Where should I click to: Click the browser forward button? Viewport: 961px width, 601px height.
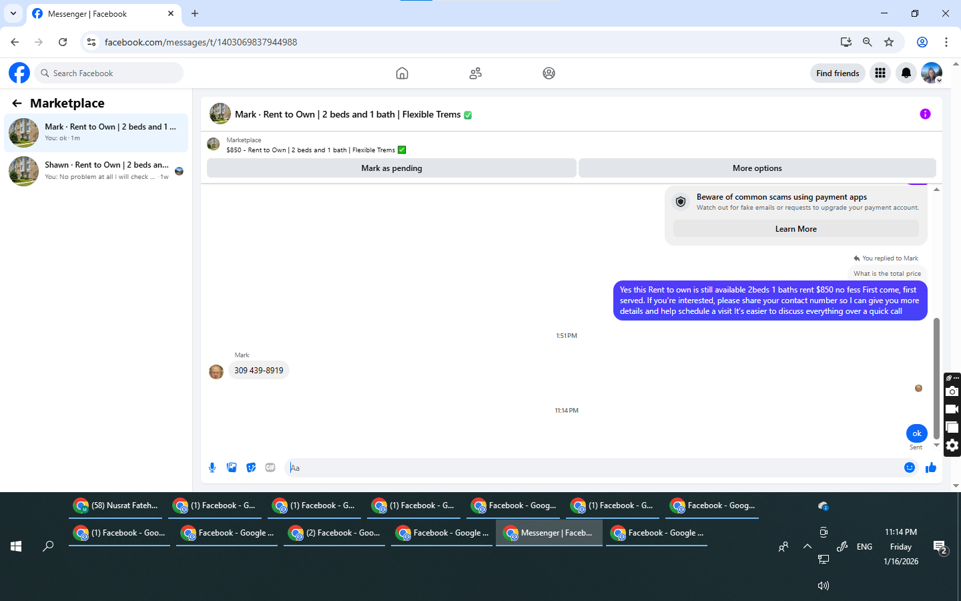click(x=39, y=42)
